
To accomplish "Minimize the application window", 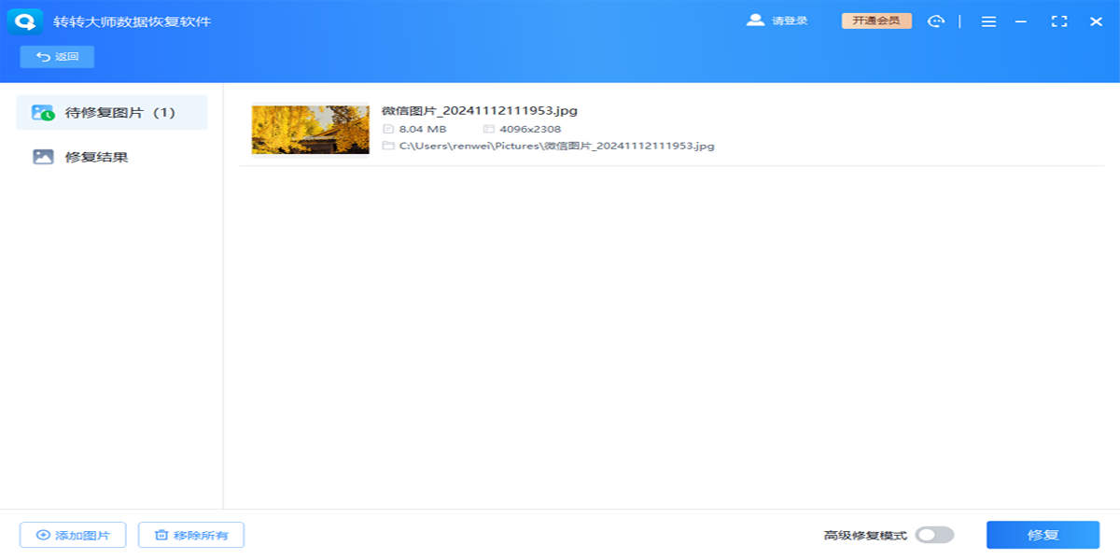I will [1021, 21].
